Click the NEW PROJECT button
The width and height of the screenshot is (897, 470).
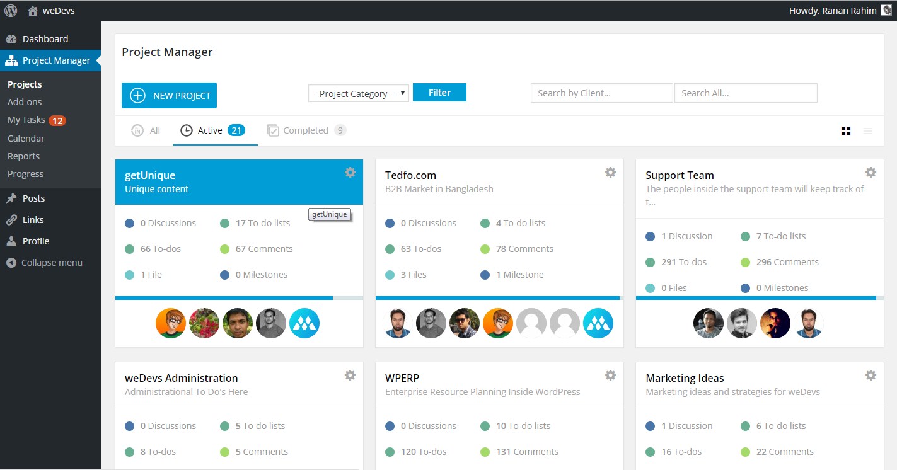tap(169, 96)
